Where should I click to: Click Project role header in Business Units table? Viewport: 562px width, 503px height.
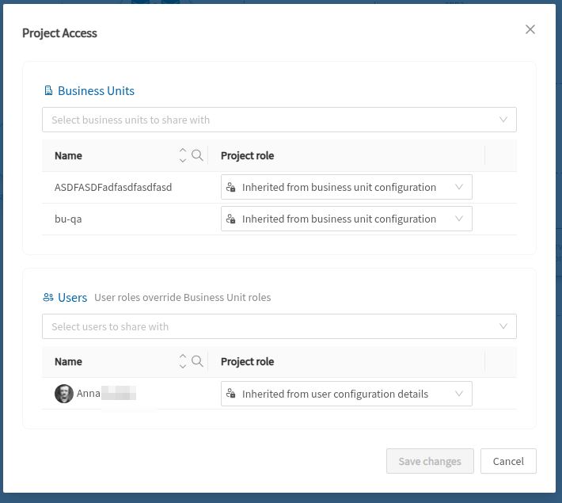pos(247,156)
